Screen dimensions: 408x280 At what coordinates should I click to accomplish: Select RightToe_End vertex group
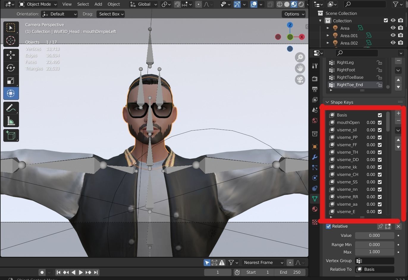pyautogui.click(x=355, y=85)
